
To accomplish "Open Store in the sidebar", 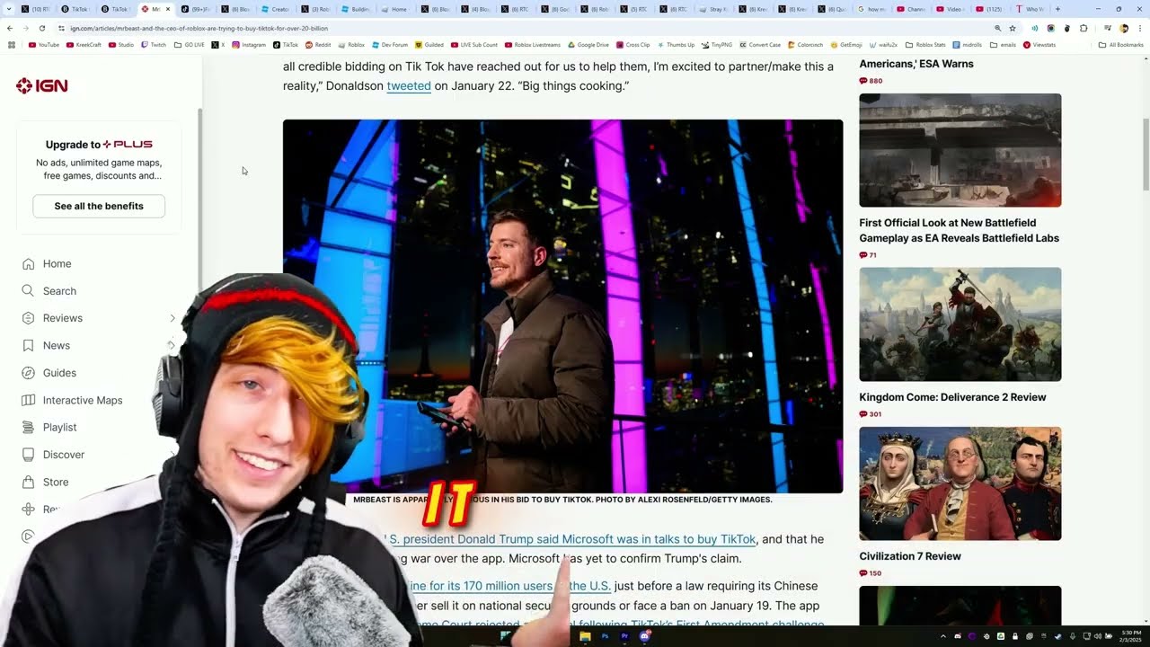I will [56, 483].
